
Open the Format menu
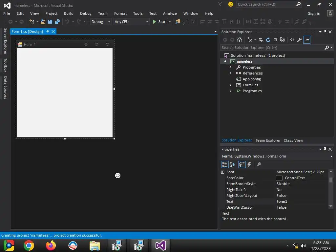pos(120,13)
